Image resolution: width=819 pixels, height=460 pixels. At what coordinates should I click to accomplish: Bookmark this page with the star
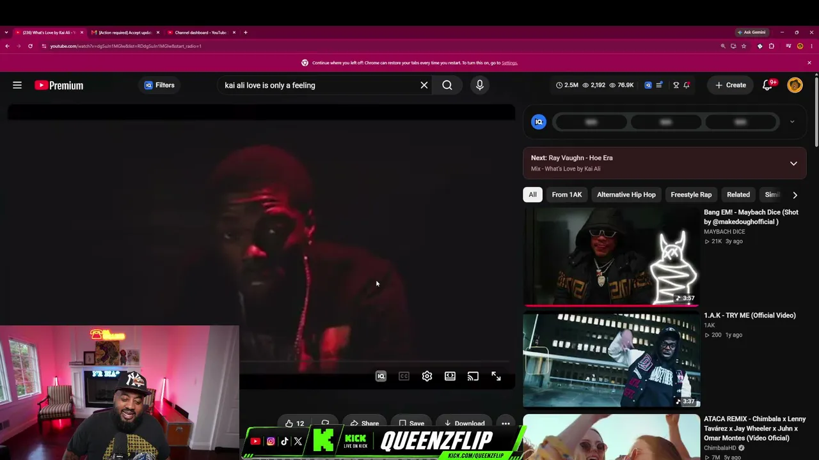point(743,46)
